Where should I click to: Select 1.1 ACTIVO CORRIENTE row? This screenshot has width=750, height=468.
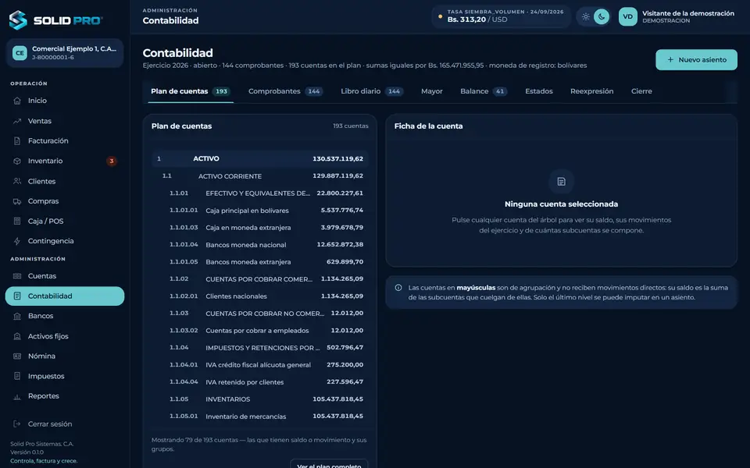tap(259, 175)
